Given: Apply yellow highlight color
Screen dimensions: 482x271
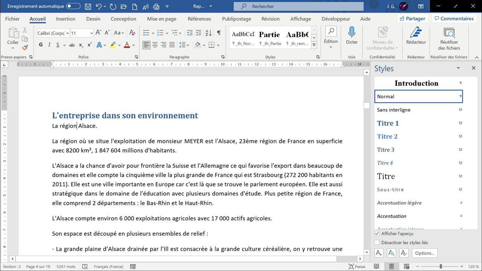Looking at the screenshot, I should click(x=113, y=45).
